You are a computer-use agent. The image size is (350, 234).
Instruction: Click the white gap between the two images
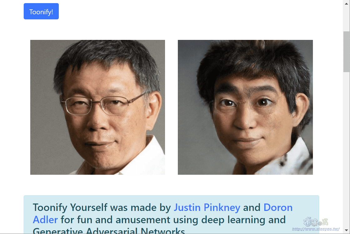pos(172,107)
